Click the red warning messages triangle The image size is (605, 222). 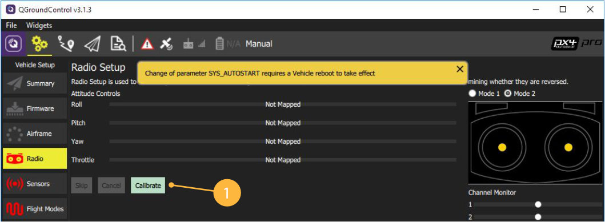pyautogui.click(x=147, y=44)
